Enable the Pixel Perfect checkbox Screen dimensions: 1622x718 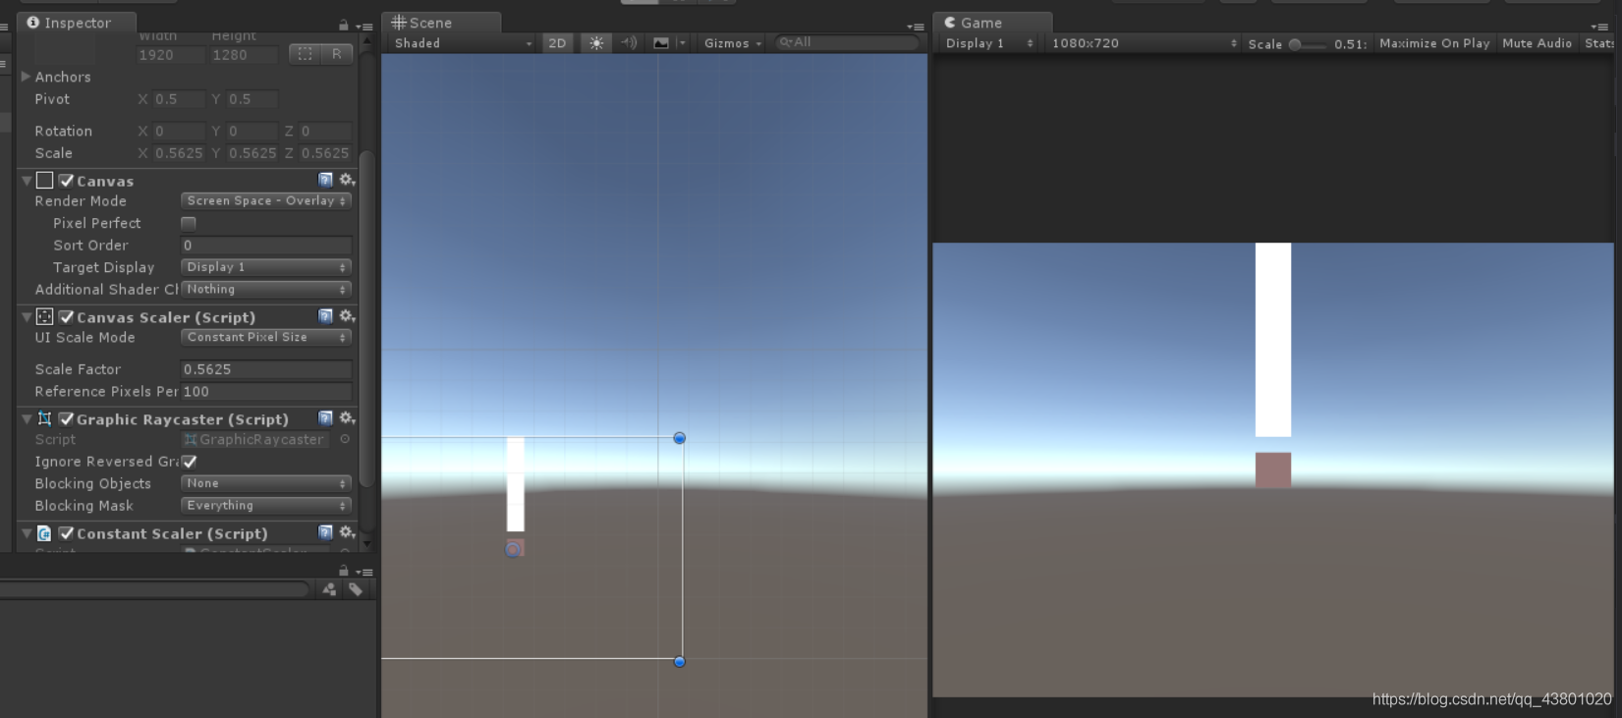[189, 223]
